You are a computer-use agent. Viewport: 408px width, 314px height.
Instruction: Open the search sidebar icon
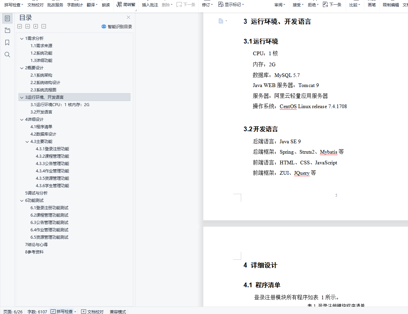click(7, 55)
